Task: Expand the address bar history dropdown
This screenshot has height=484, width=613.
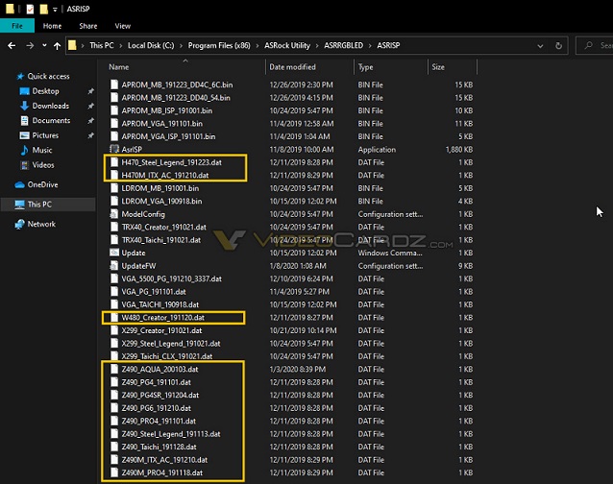Action: click(x=540, y=46)
